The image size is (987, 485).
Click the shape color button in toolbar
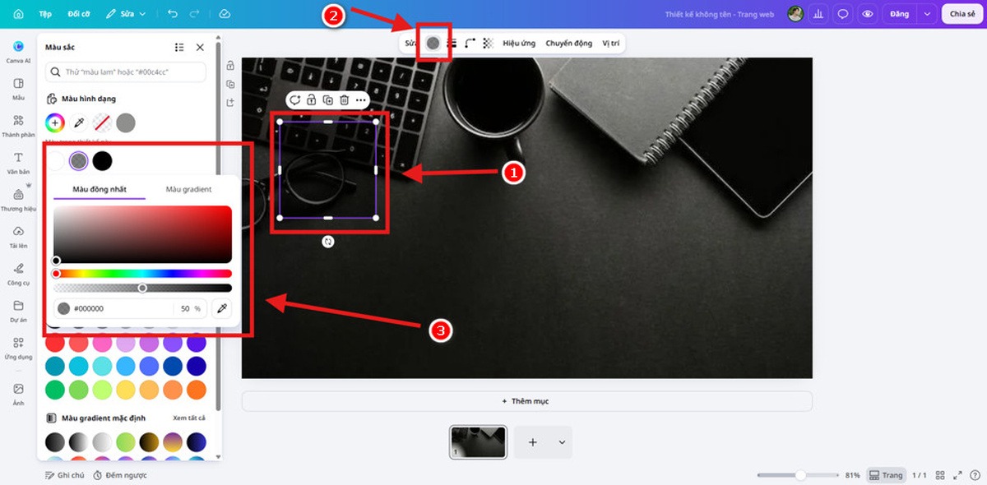(433, 43)
